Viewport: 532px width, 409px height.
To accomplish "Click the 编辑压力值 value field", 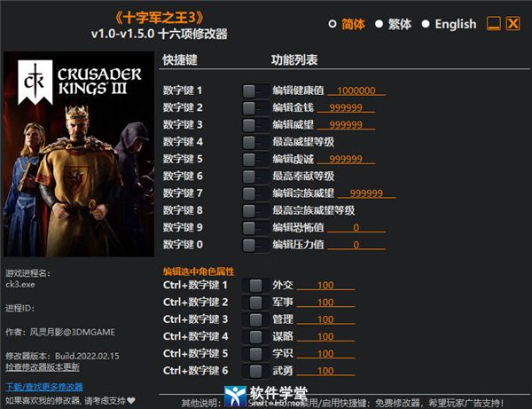I will [356, 245].
